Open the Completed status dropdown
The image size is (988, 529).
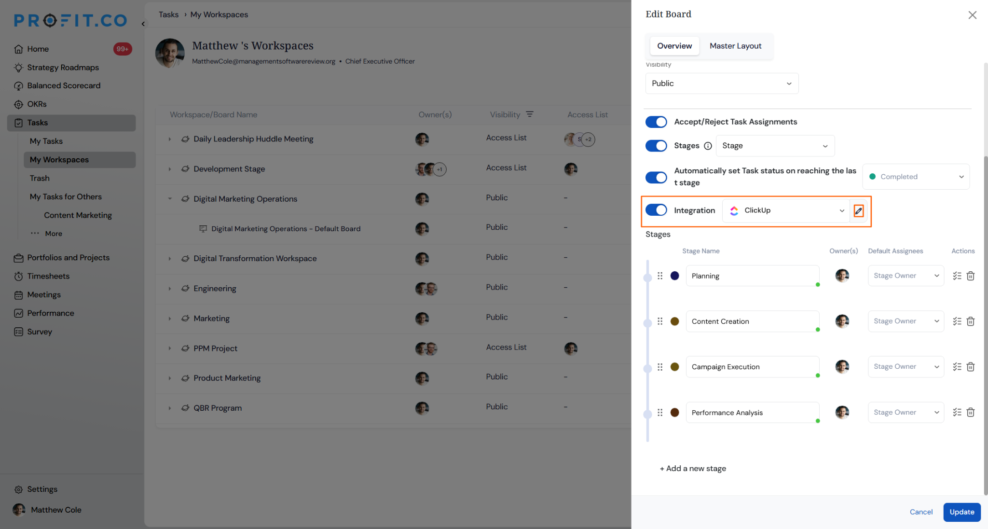coord(916,177)
